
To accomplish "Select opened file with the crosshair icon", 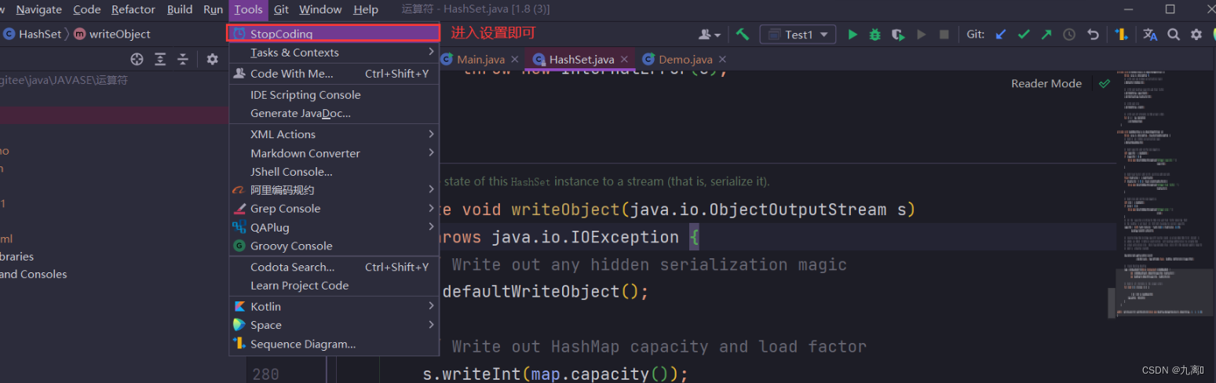I will pos(137,59).
